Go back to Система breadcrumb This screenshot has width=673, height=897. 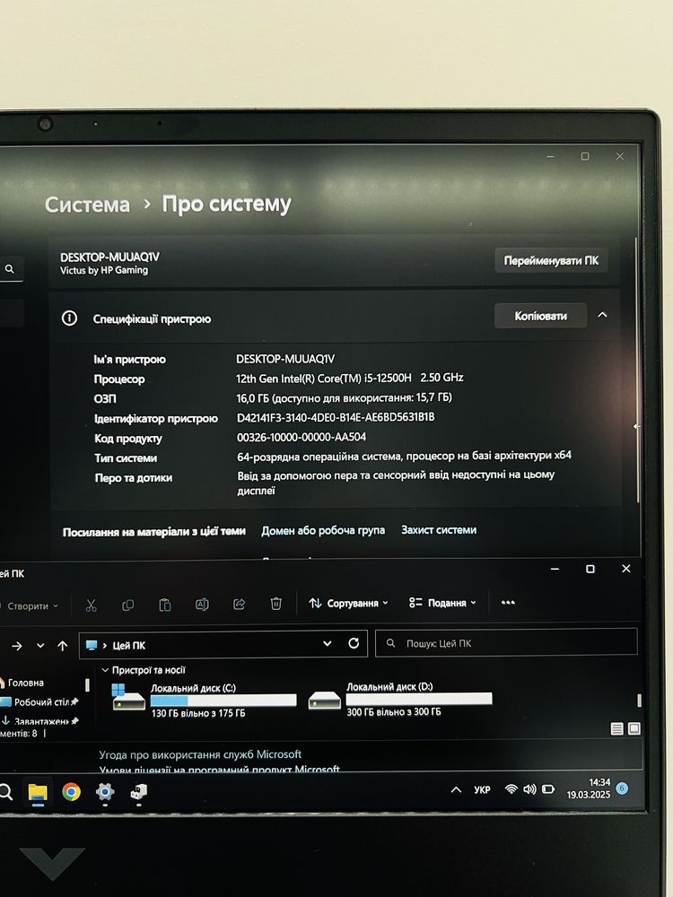click(x=87, y=205)
